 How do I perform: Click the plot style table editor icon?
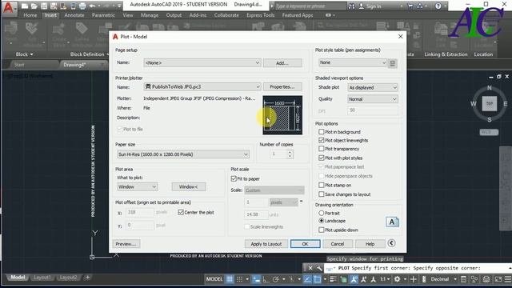tap(393, 63)
